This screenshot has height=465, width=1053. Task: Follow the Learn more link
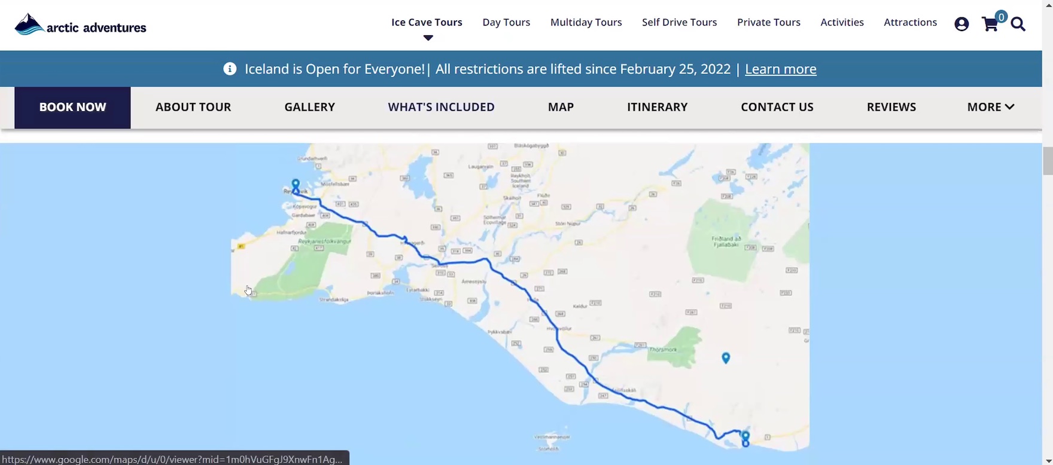click(x=780, y=69)
